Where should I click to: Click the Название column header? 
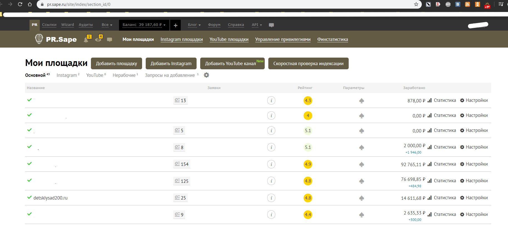click(x=36, y=88)
